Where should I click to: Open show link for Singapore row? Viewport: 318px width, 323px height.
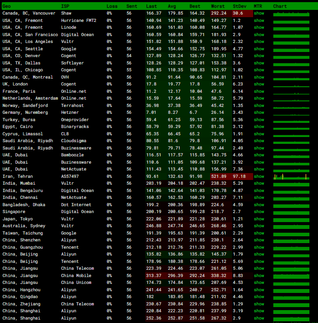(x=259, y=212)
